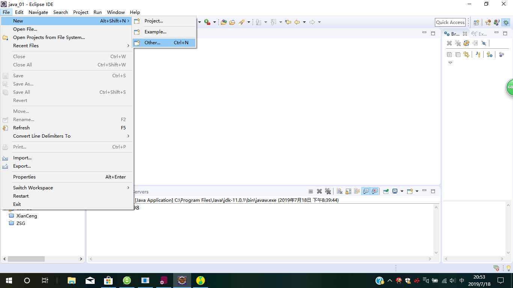Toggle show console when standard error changes
The image size is (513, 288).
click(x=374, y=191)
